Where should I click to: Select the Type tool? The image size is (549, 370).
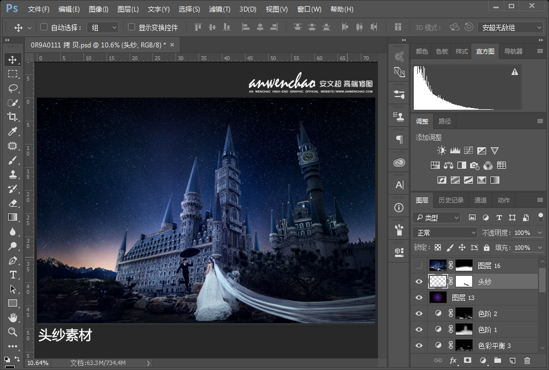point(13,275)
